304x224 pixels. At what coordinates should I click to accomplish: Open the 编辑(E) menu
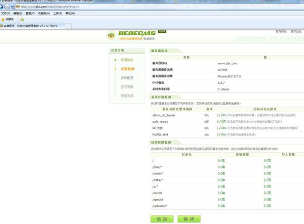point(18,13)
